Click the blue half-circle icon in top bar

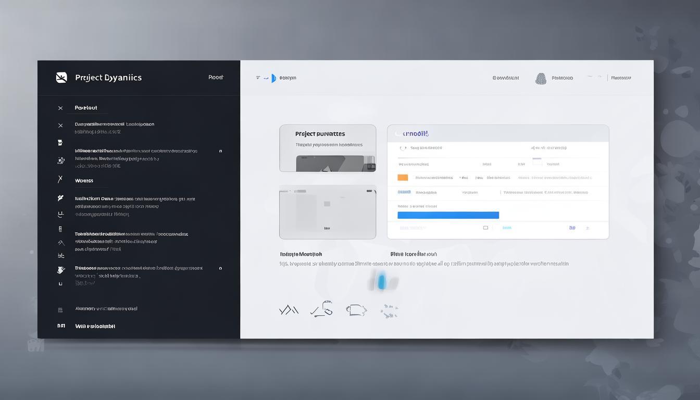click(273, 78)
